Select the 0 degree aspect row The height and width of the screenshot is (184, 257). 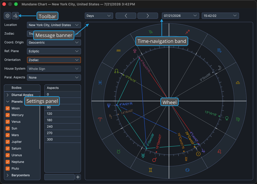63,94
